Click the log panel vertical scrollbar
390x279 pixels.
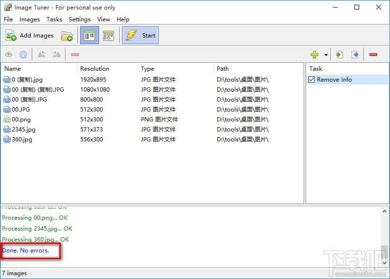tap(385, 237)
